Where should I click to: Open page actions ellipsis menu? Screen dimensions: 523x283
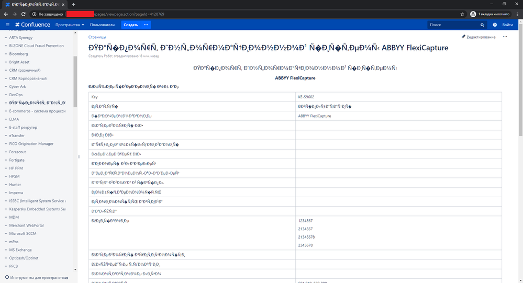tap(505, 37)
